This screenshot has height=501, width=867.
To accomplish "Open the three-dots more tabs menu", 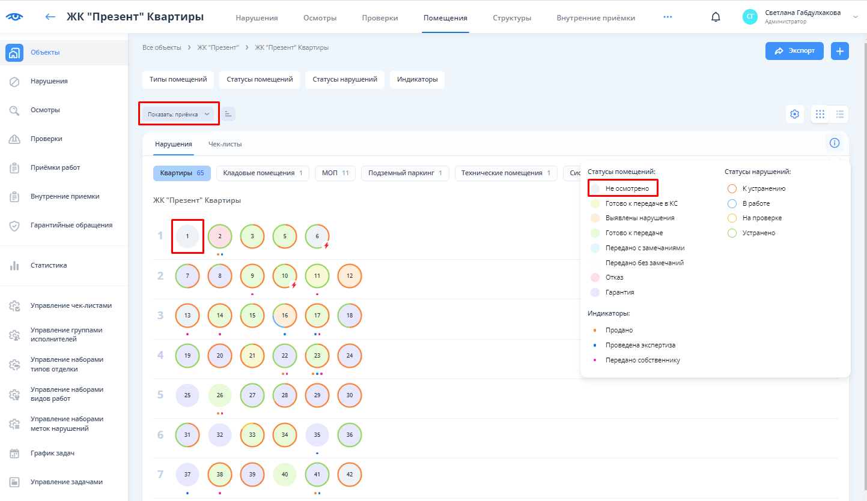I will [668, 17].
